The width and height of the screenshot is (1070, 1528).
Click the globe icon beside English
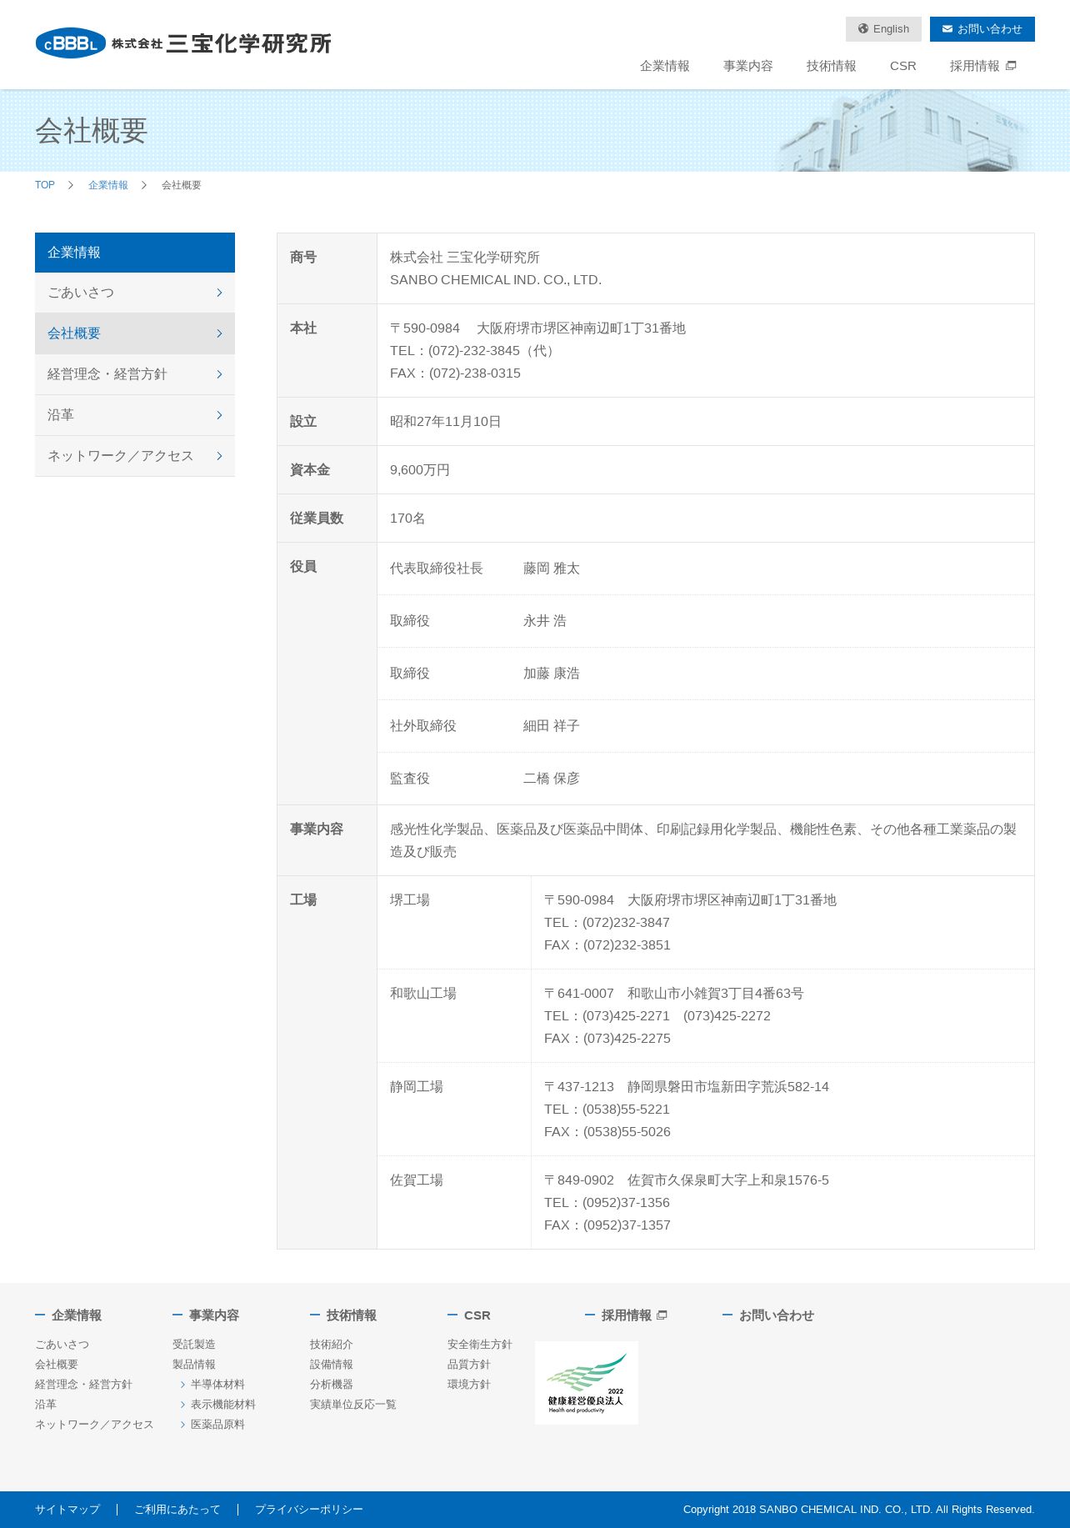(863, 28)
